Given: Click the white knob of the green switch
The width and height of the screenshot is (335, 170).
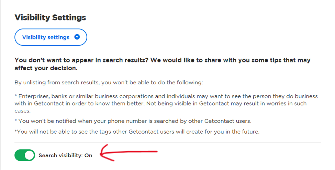Looking at the screenshot, I should 29,155.
